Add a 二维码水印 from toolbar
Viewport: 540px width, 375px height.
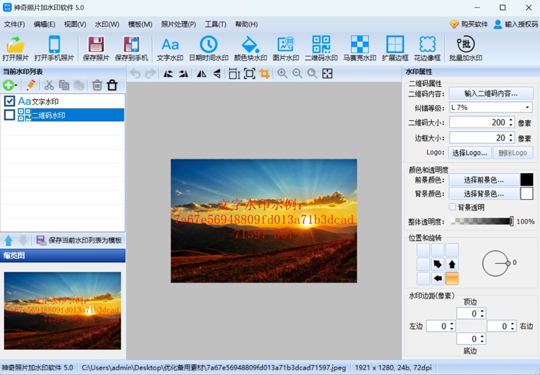[321, 49]
